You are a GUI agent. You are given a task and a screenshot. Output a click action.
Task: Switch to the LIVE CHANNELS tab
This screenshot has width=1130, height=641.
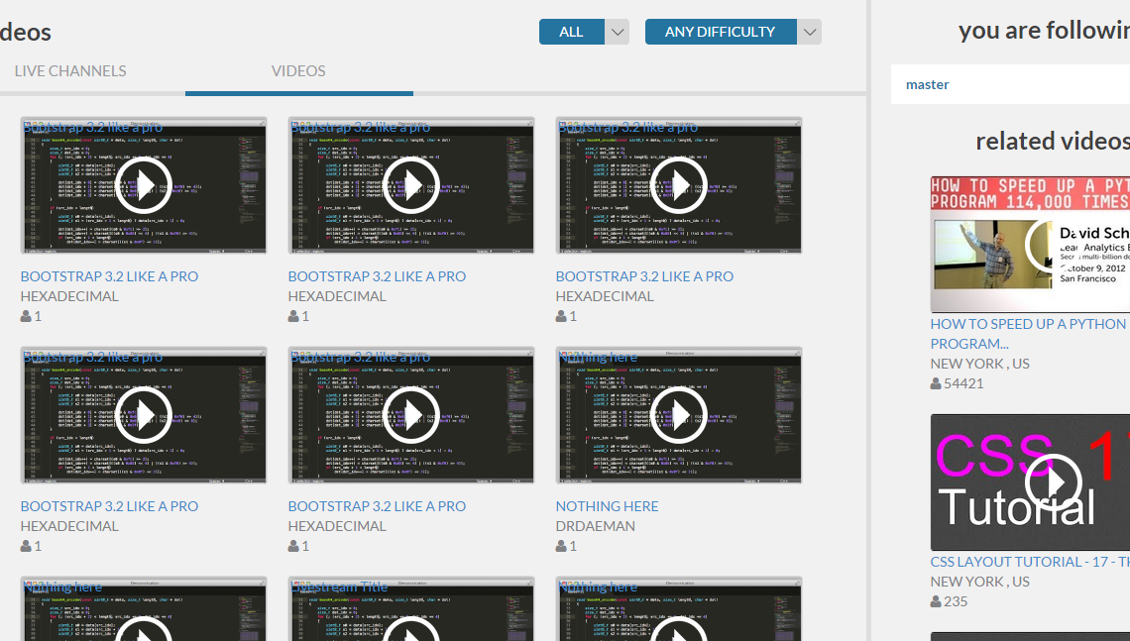pos(69,70)
